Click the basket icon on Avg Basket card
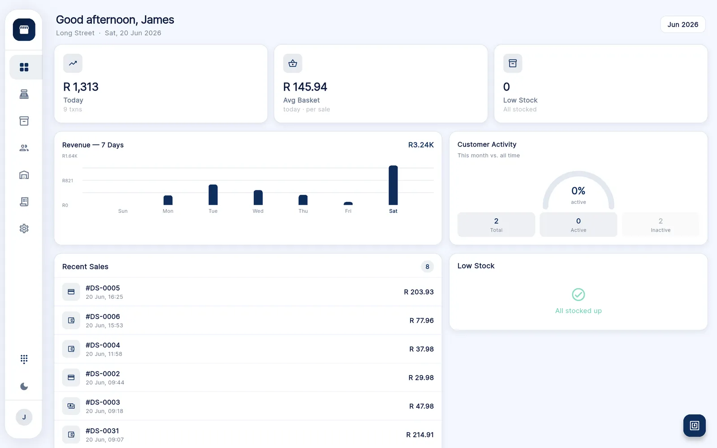717x448 pixels. (x=293, y=63)
